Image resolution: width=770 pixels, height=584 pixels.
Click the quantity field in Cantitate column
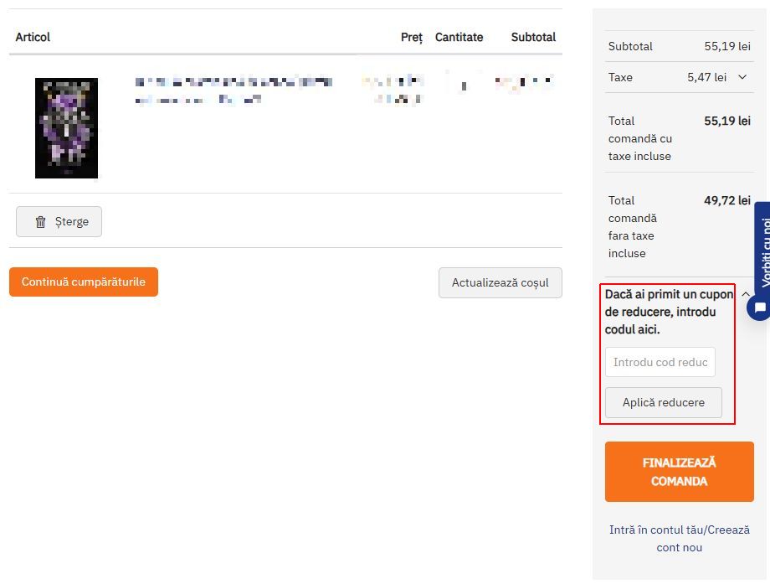[x=464, y=85]
